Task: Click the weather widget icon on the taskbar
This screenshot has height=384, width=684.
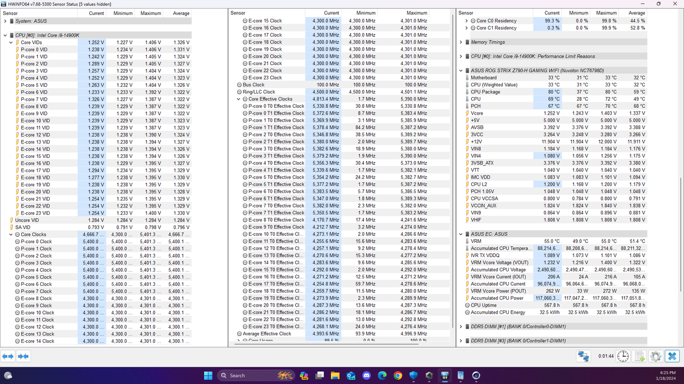Action: point(8,375)
